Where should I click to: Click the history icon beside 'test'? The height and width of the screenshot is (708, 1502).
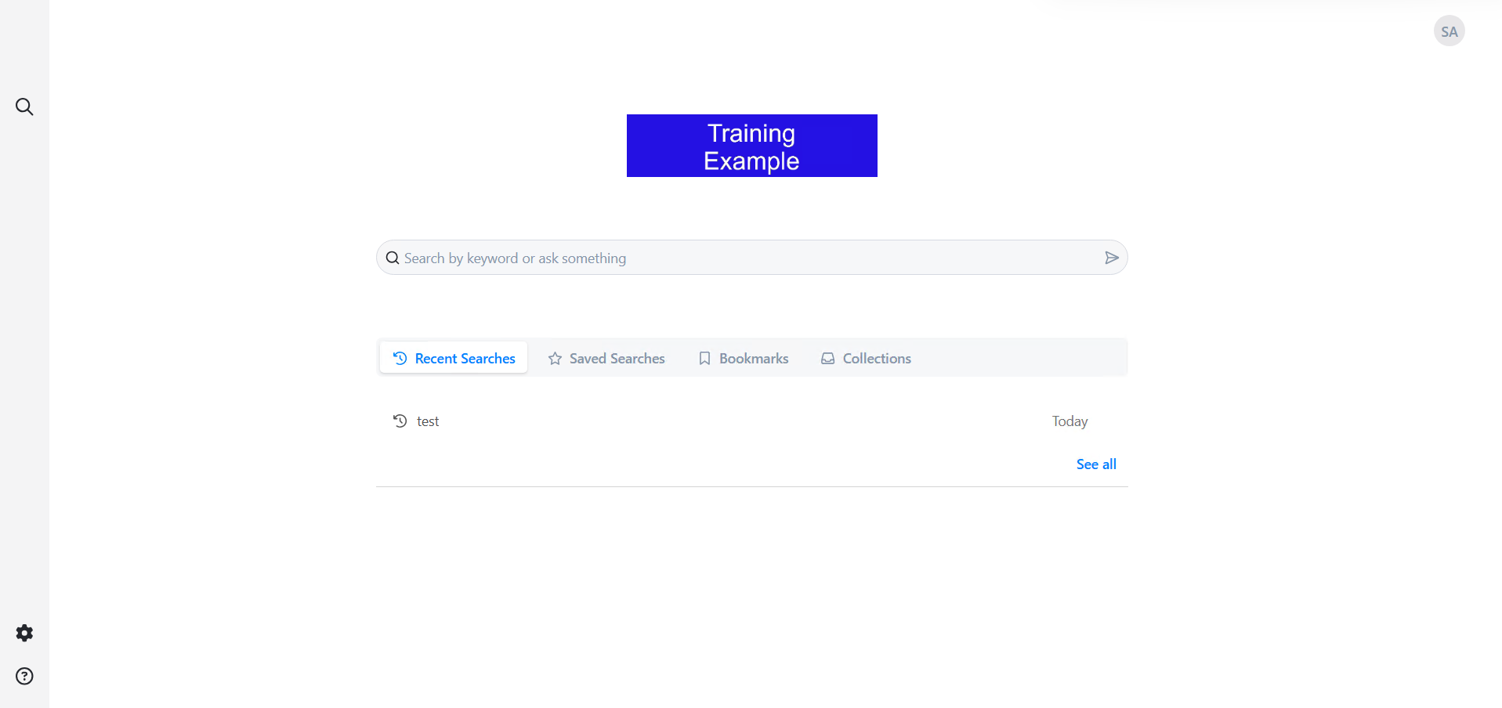tap(400, 421)
